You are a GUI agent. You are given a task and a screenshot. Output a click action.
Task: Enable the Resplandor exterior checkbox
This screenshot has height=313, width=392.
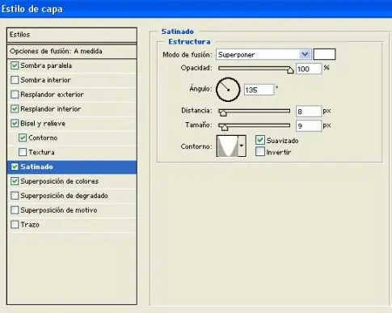[15, 95]
